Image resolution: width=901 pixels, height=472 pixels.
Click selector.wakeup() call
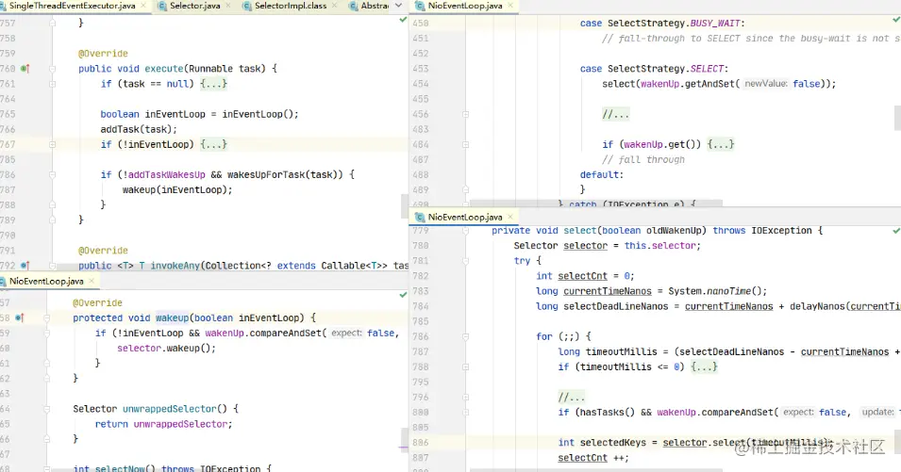[x=167, y=349]
